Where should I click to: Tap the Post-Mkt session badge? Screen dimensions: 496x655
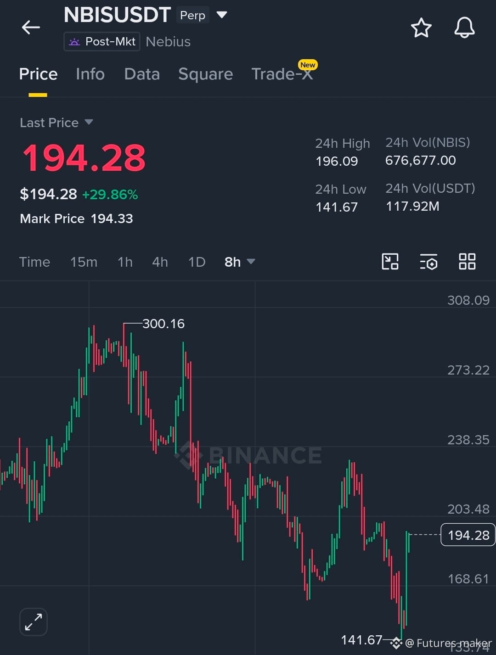[102, 42]
